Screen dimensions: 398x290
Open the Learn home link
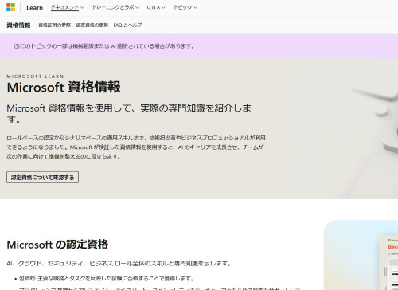pyautogui.click(x=34, y=8)
